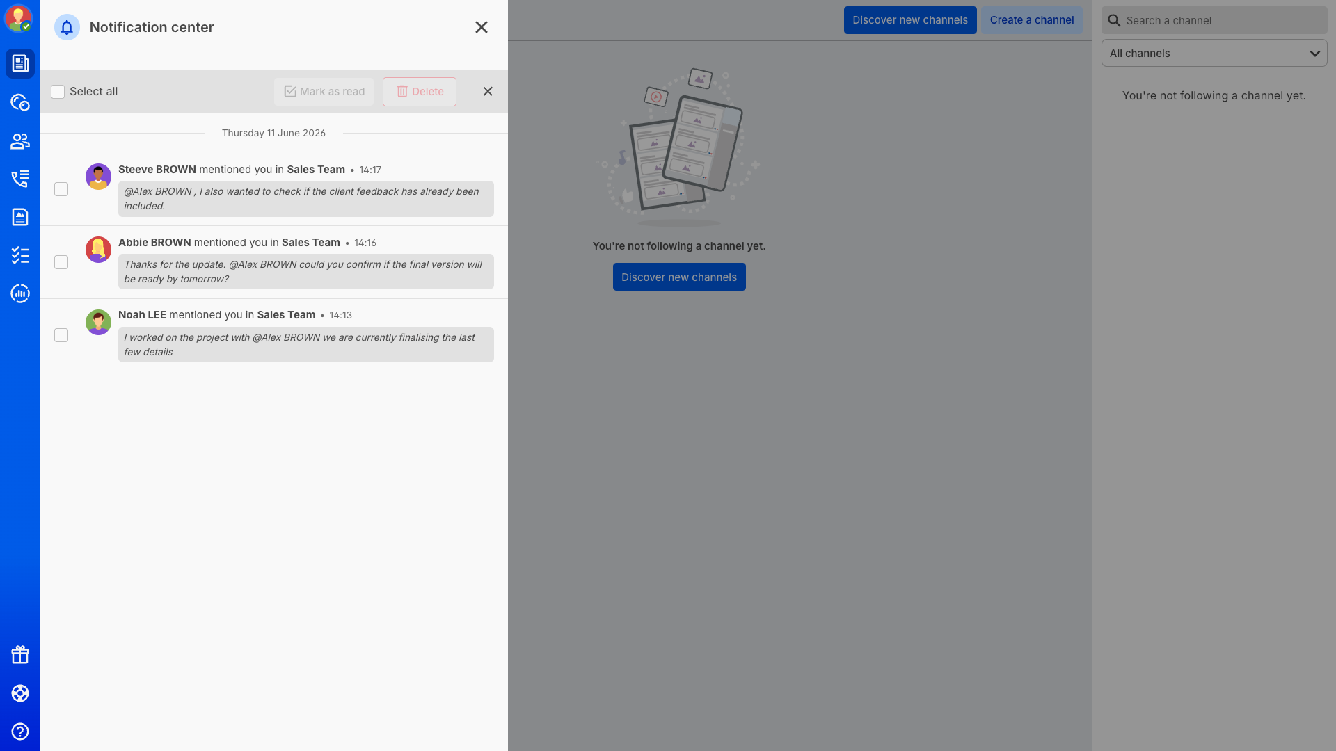Open the news feed sidebar icon
This screenshot has height=751, width=1336.
pos(20,63)
